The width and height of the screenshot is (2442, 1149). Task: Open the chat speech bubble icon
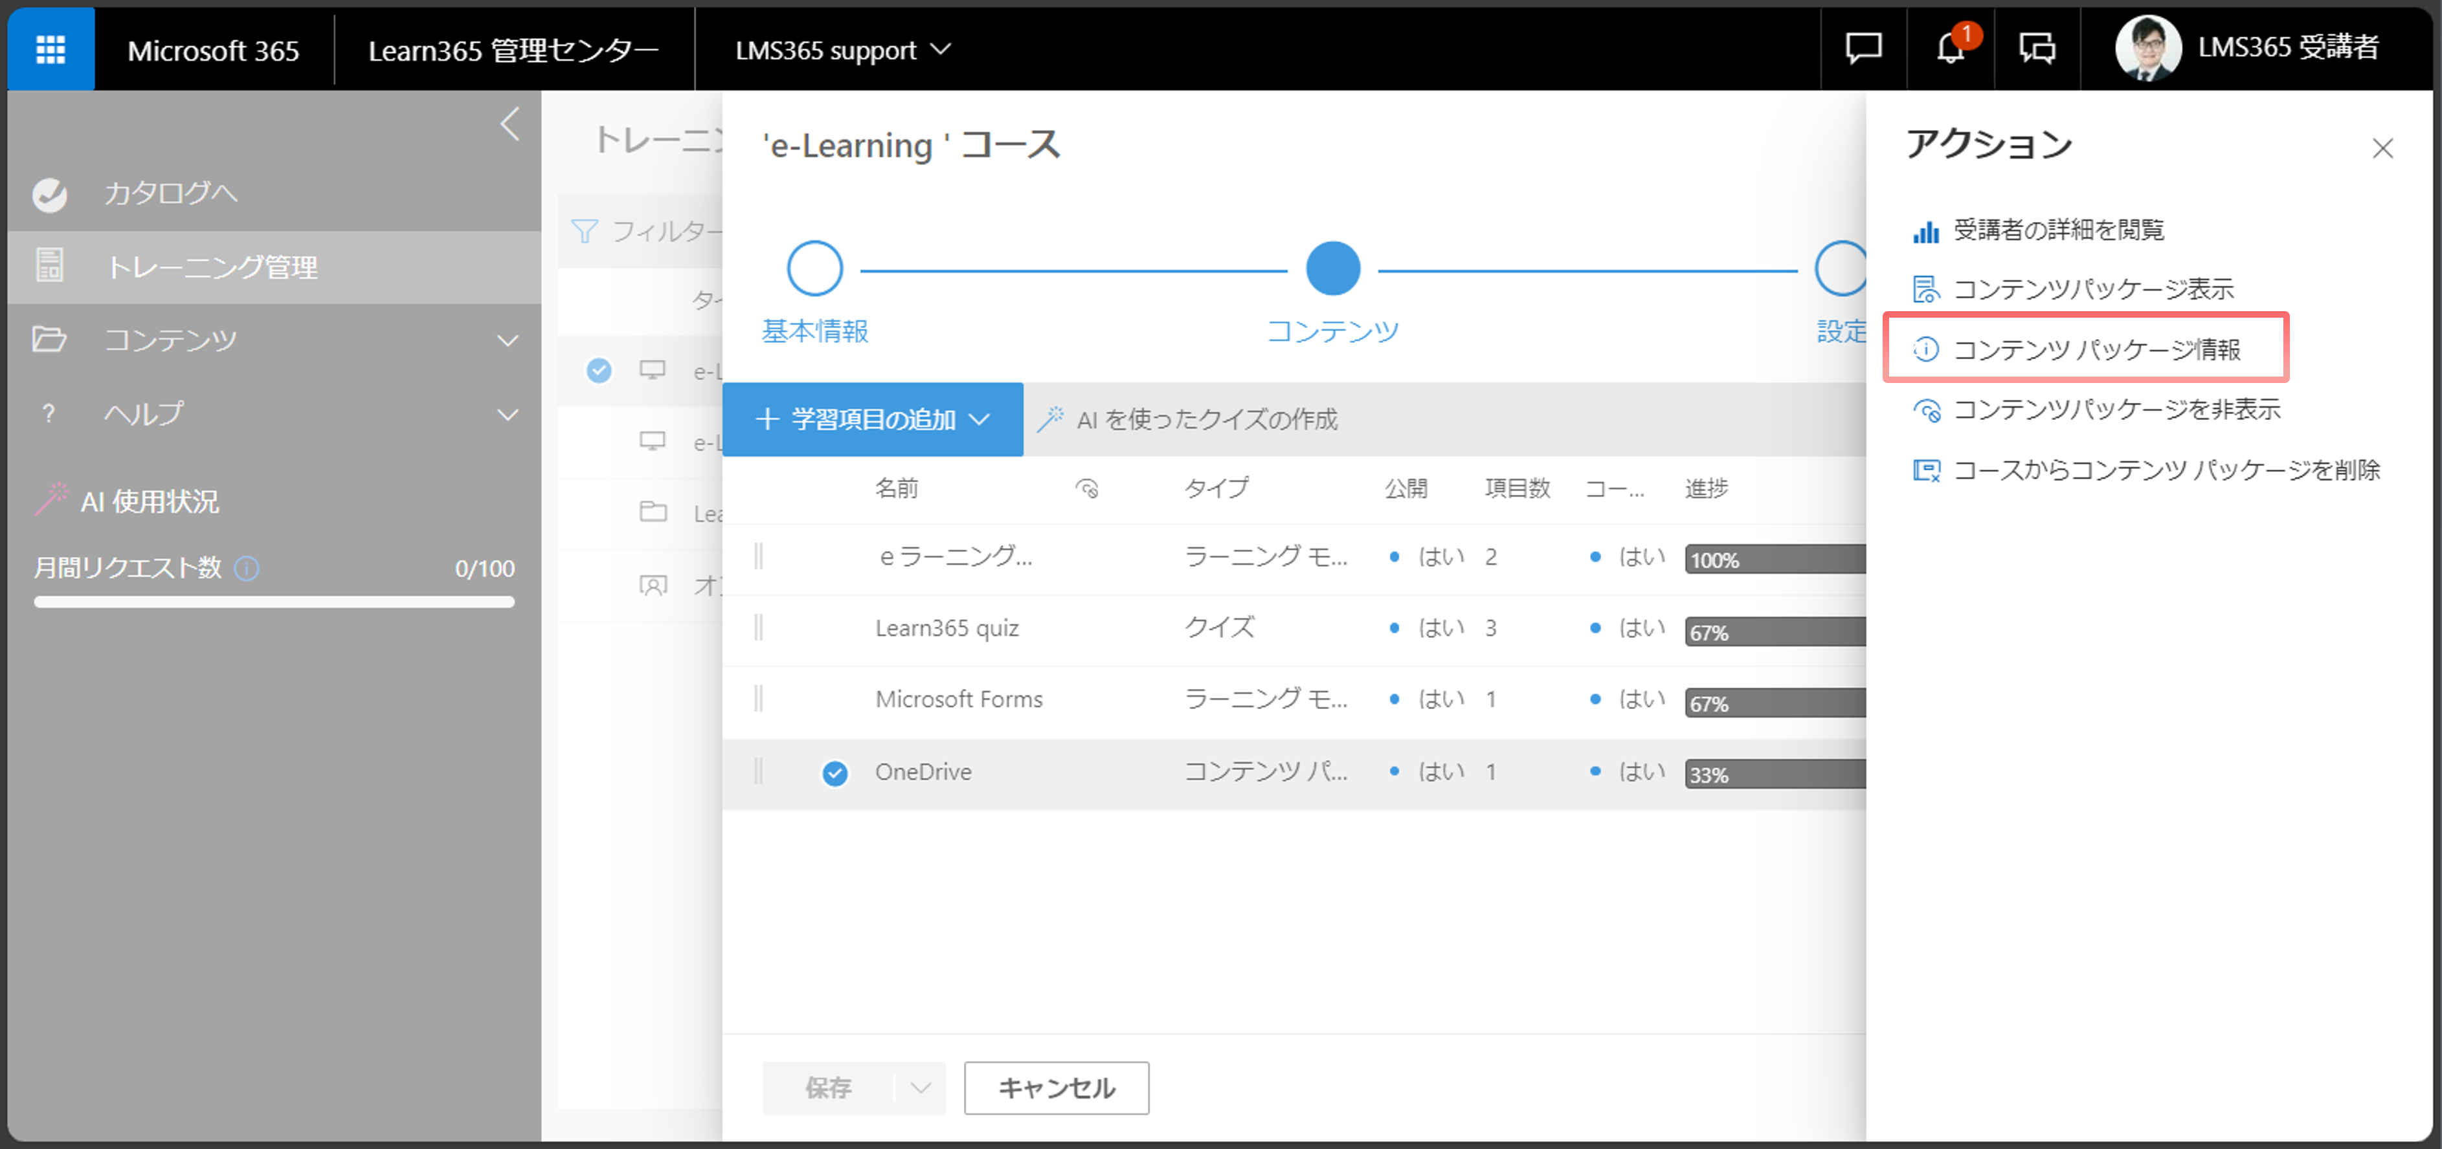[1863, 47]
